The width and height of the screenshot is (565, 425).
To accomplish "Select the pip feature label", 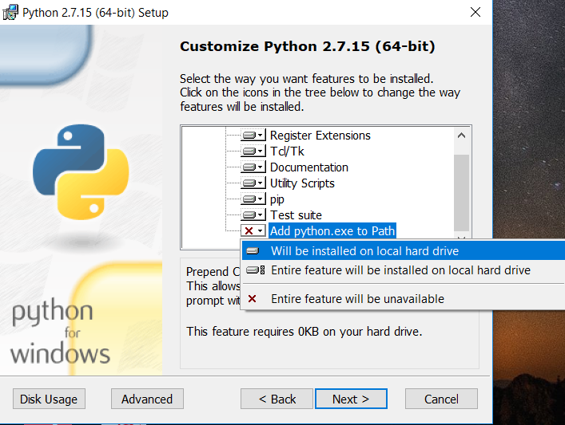I will click(x=277, y=199).
